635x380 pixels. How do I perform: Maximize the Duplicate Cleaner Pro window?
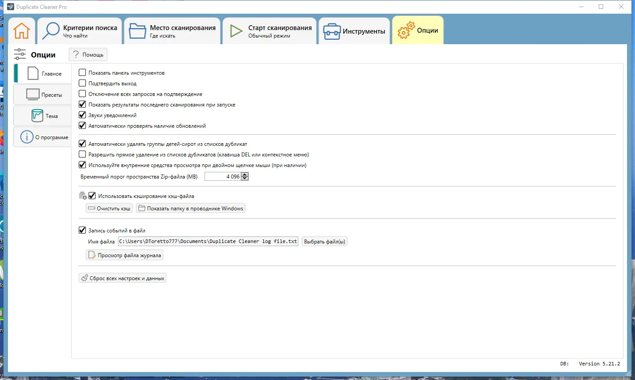(601, 7)
